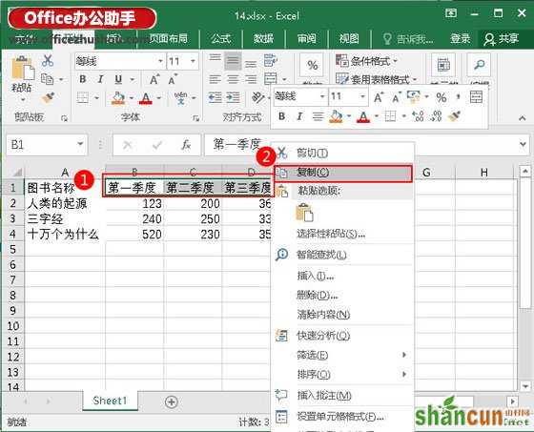Screen dimensions: 534x432
Task: Open the Formulas ribbon tab
Action: [x=220, y=38]
